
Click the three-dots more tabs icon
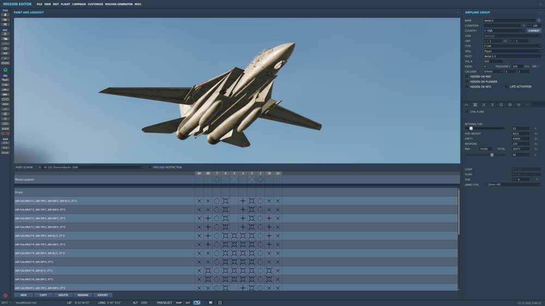click(527, 105)
